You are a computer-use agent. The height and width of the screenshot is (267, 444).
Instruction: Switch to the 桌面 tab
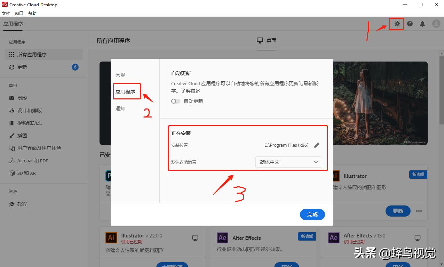point(266,40)
